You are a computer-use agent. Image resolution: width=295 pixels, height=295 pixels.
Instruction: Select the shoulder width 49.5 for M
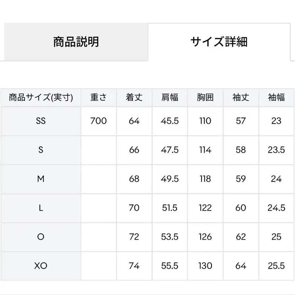169,179
